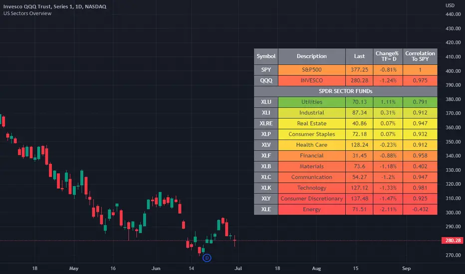Image resolution: width=465 pixels, height=274 pixels.
Task: Click the red 280.28 price label
Action: [x=452, y=241]
